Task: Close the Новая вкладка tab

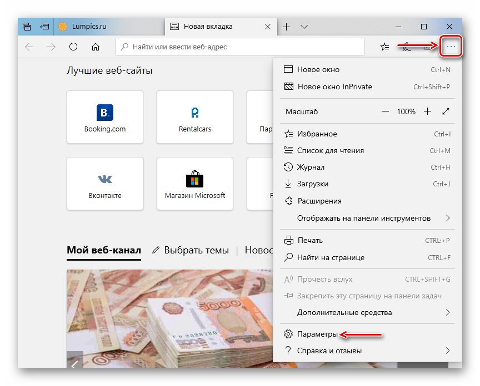Action: 268,27
